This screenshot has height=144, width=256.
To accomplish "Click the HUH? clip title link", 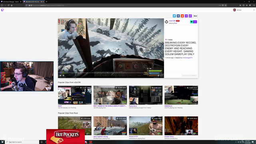I will [60, 106].
